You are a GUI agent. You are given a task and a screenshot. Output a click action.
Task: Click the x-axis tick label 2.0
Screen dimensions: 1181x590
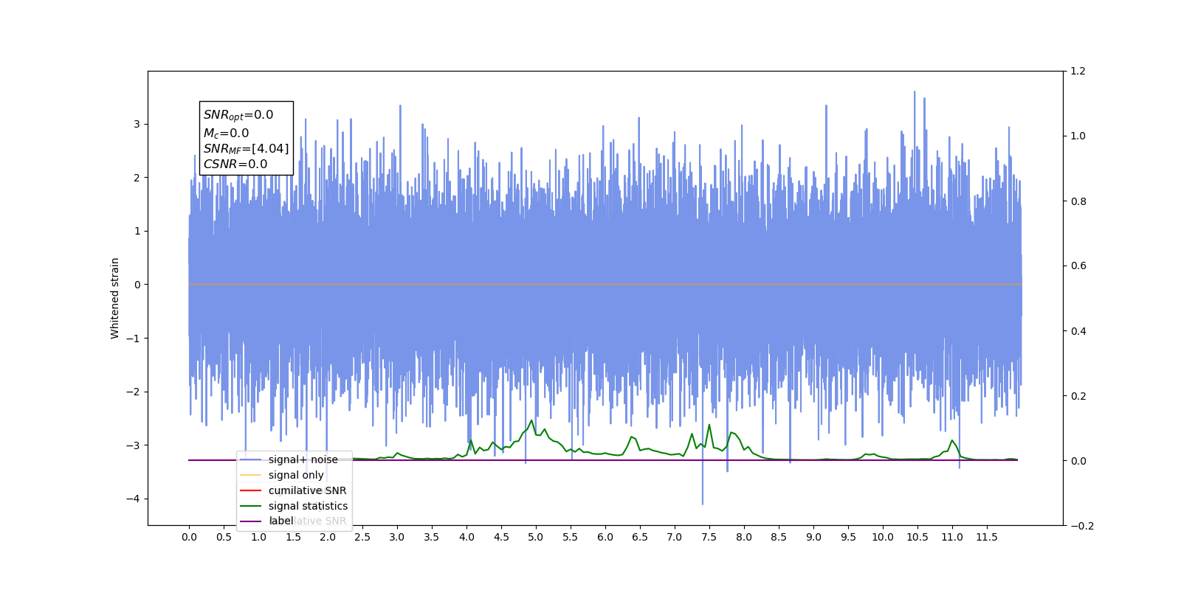click(x=328, y=537)
